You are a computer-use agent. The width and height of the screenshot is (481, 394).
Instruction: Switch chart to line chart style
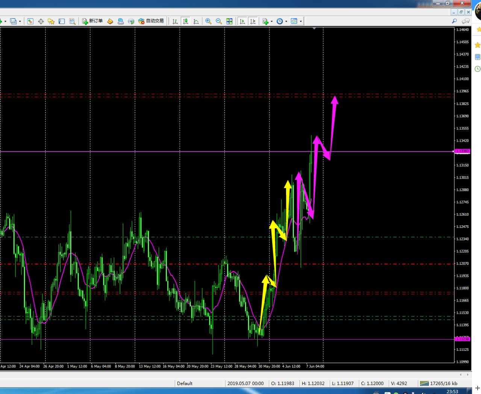coord(196,21)
